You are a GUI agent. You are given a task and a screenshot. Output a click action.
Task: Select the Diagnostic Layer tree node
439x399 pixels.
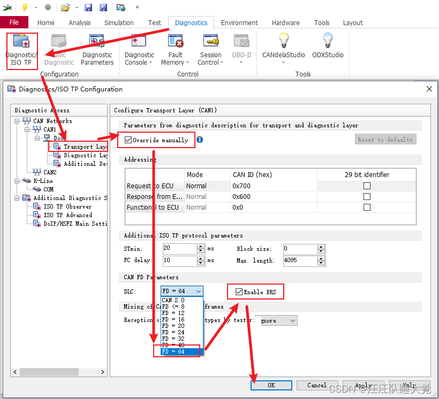[x=81, y=155]
